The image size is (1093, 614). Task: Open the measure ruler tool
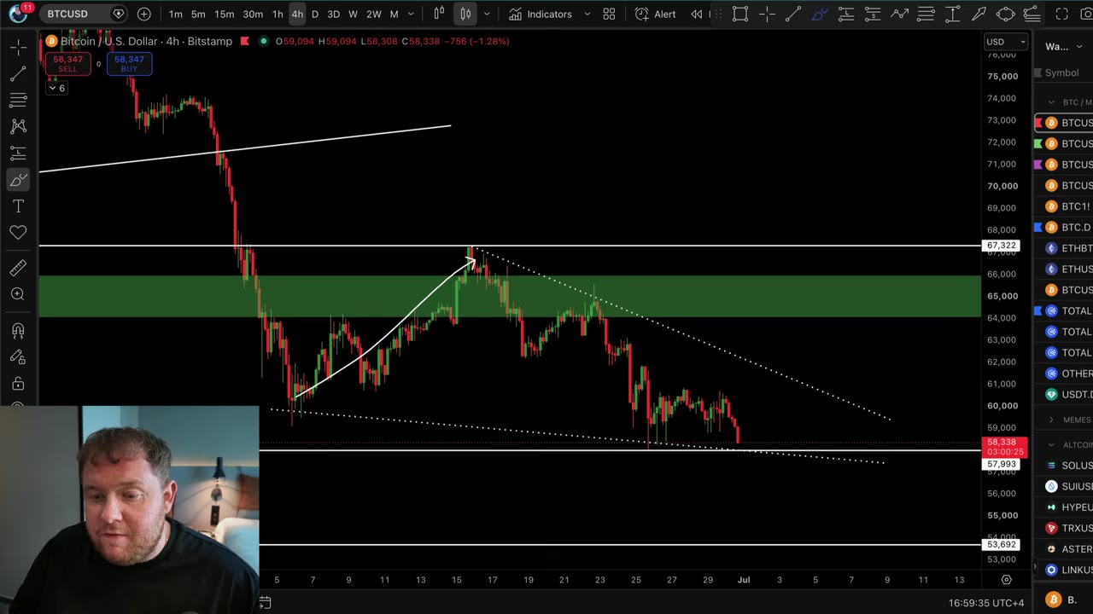[x=18, y=268]
